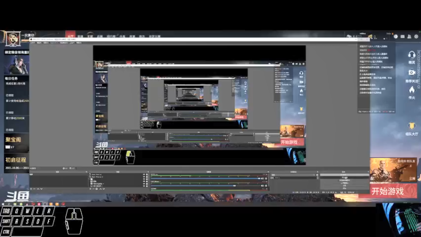Open OBS scene transition type dropdown
The width and height of the screenshot is (421, 237).
tap(293, 175)
